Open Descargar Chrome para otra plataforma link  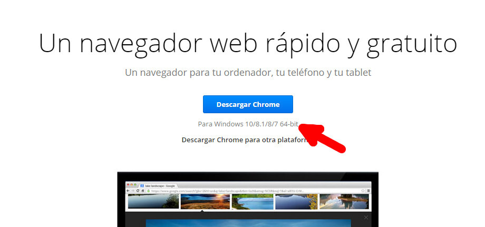(x=245, y=140)
